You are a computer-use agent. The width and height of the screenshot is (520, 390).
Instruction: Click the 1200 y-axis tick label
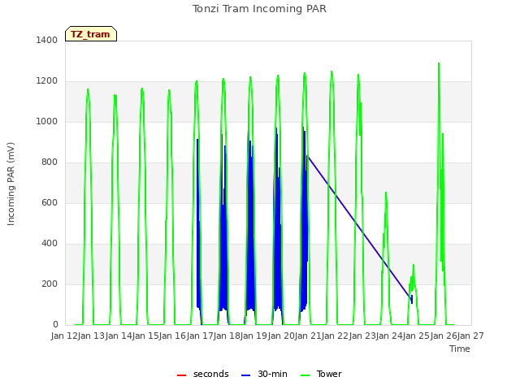(x=47, y=81)
